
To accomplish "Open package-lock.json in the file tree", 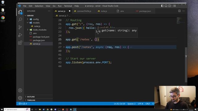I will click(38, 37).
